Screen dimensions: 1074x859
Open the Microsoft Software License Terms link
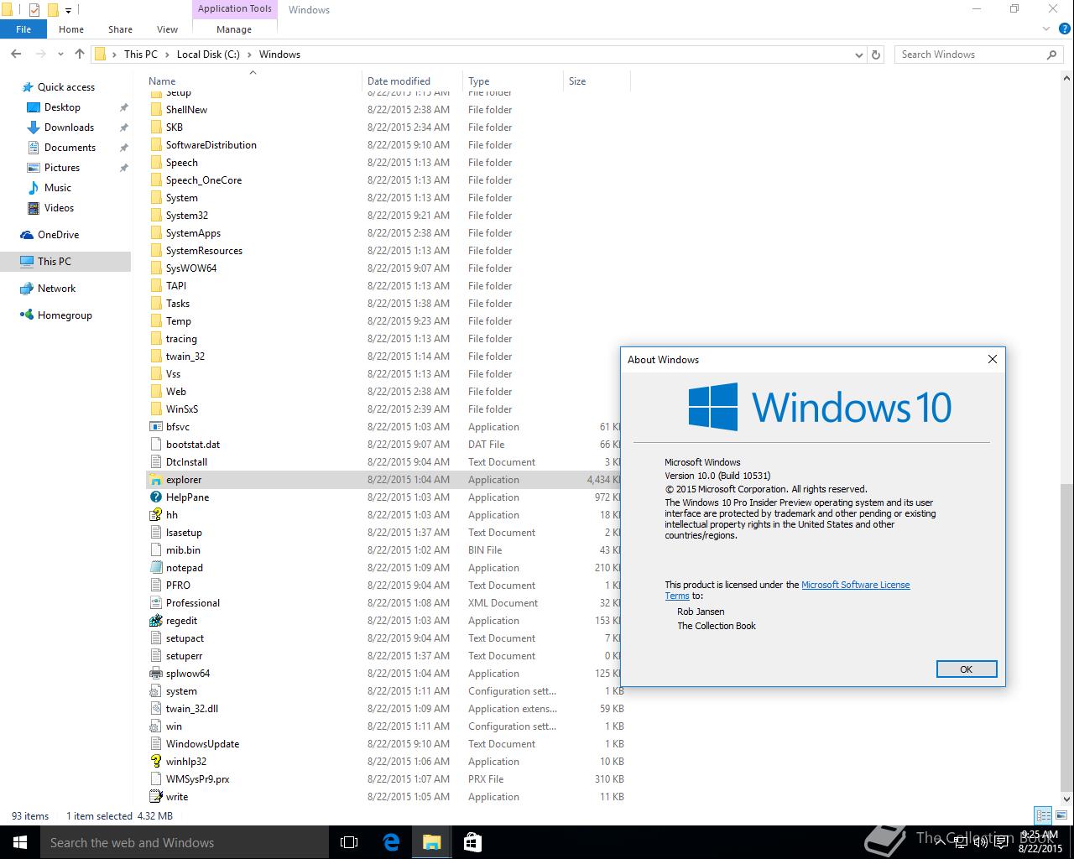click(787, 591)
